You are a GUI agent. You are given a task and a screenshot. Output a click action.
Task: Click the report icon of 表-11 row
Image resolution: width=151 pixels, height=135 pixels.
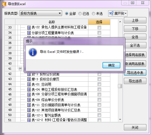point(29,105)
